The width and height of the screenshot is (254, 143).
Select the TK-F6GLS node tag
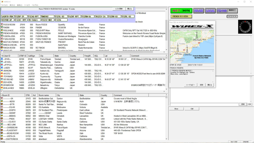coord(34,20)
